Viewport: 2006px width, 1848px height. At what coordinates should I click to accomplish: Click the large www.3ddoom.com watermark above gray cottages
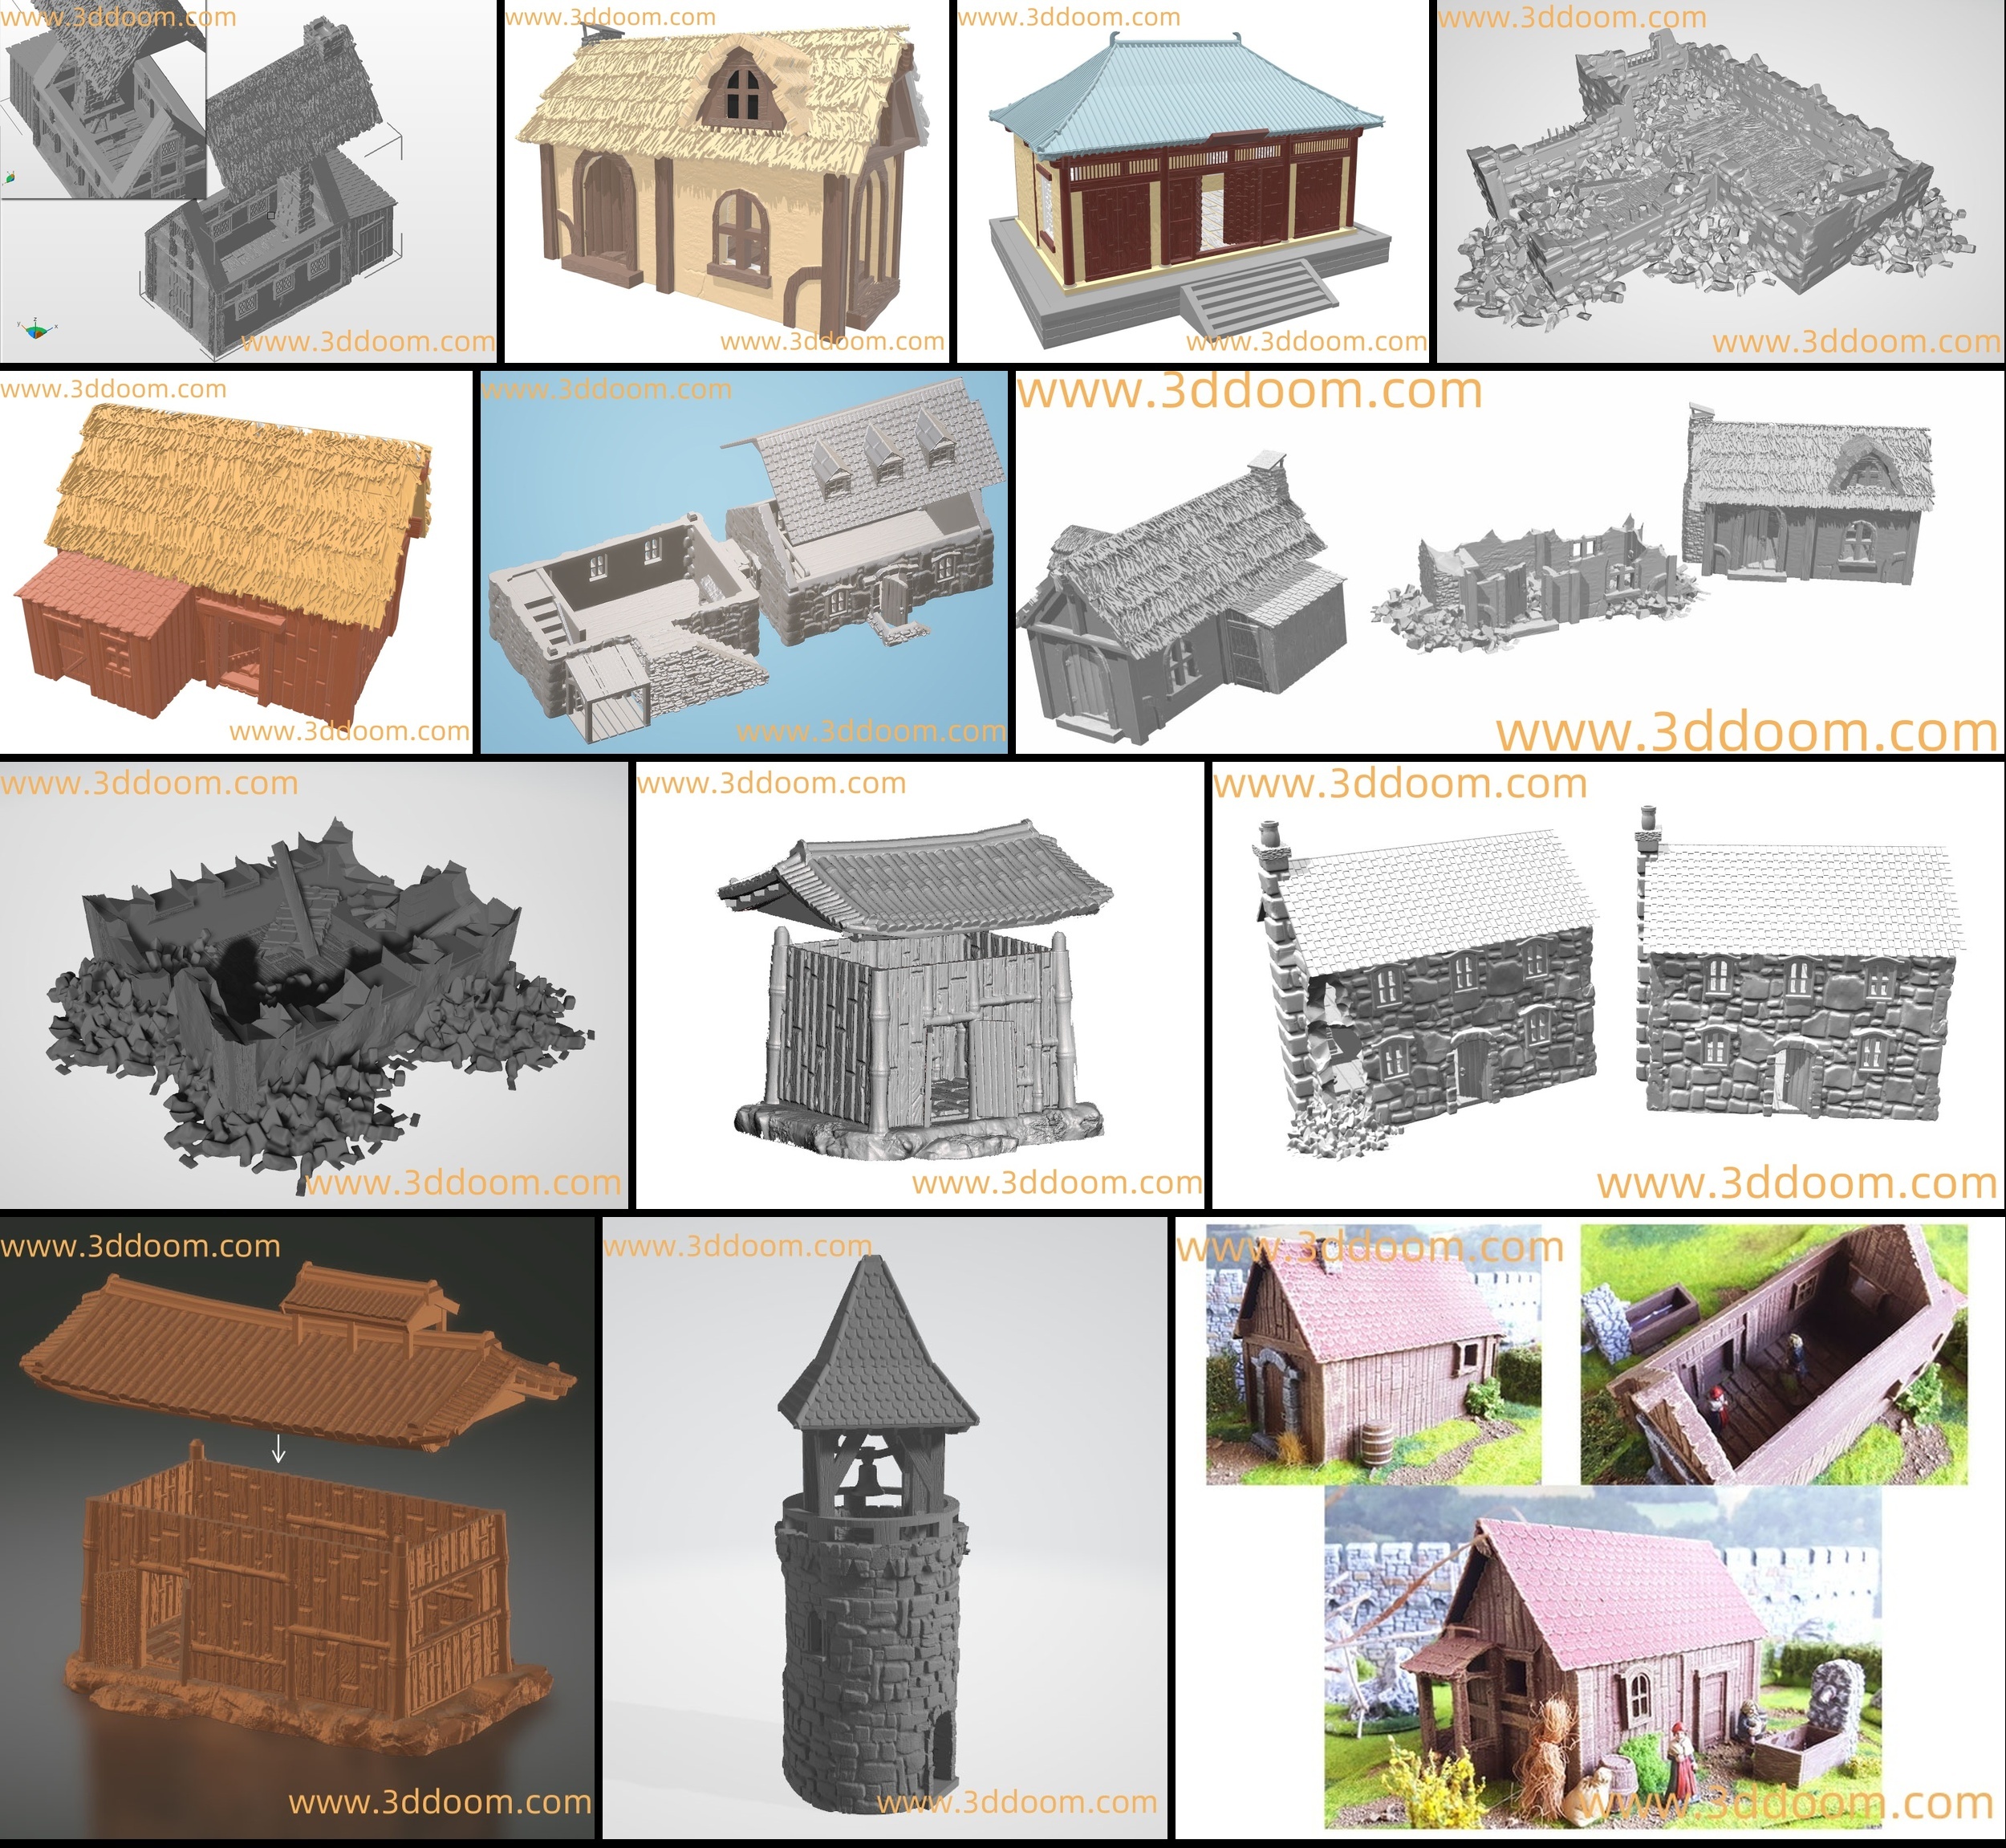(x=1249, y=395)
